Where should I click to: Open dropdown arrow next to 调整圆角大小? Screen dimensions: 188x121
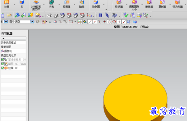click(142, 5)
